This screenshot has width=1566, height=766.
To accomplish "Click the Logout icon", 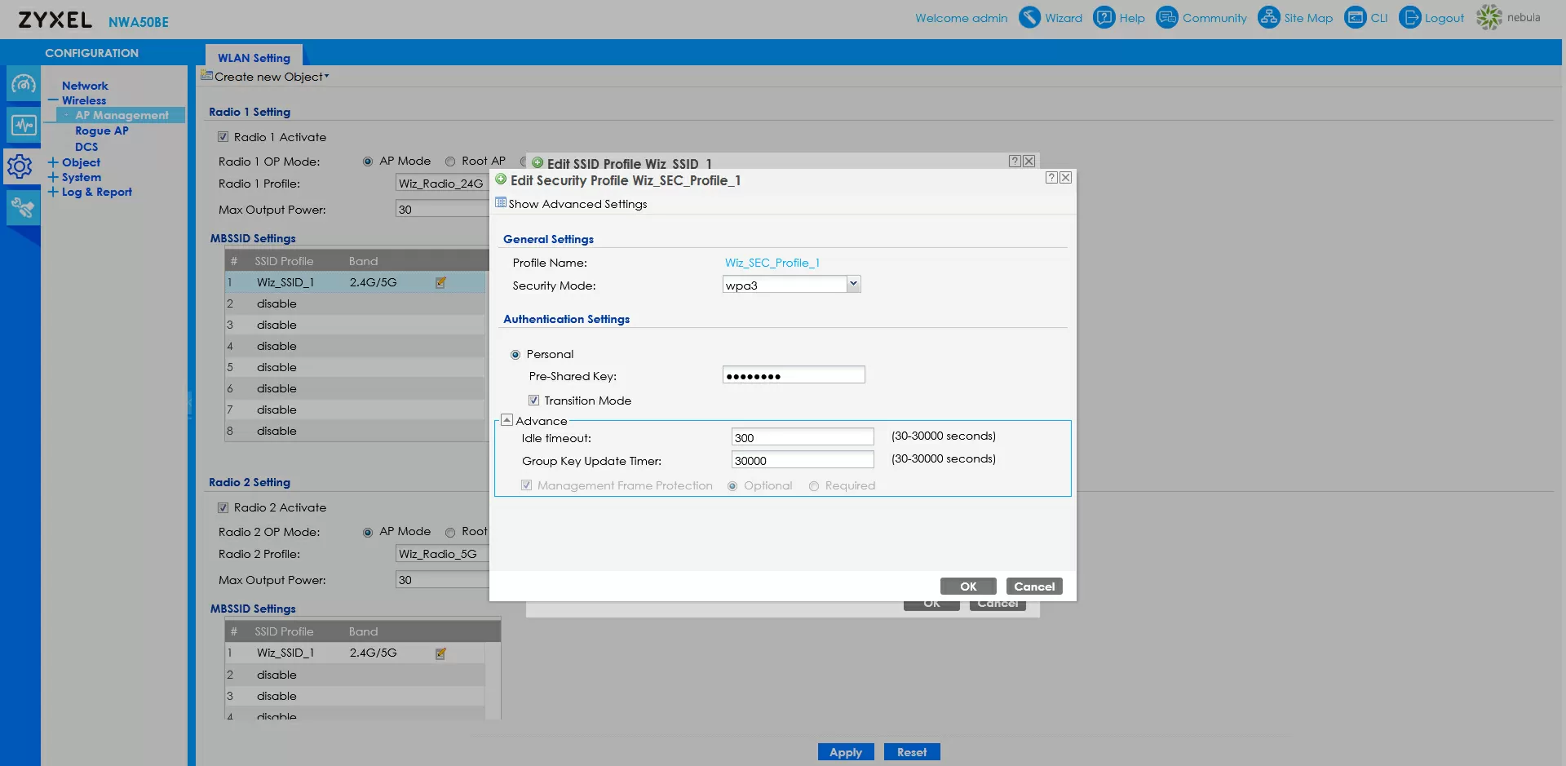I will tap(1409, 17).
